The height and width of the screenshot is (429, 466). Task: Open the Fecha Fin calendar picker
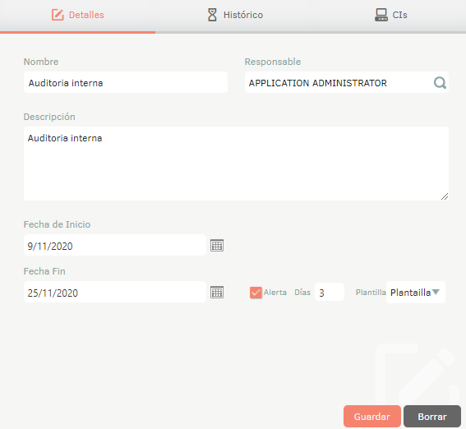pyautogui.click(x=217, y=293)
